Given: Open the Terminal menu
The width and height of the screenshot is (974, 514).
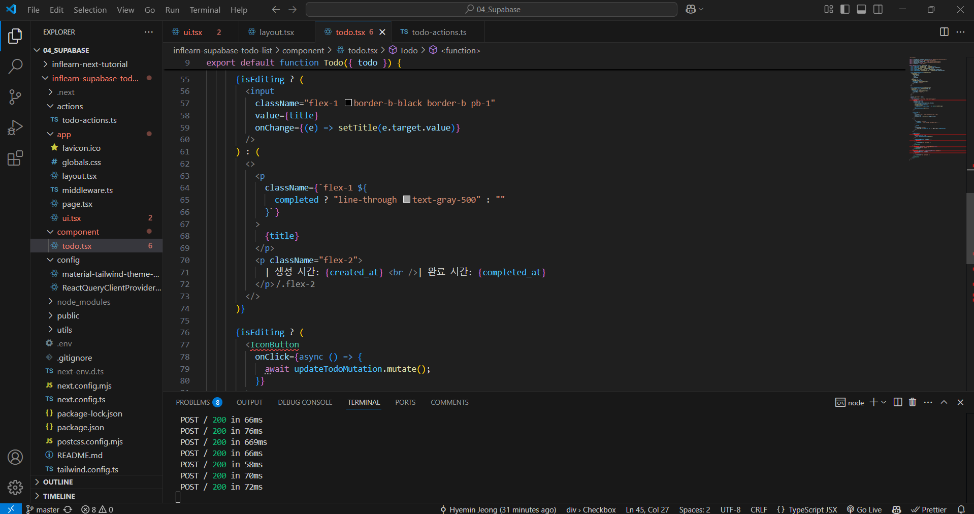Looking at the screenshot, I should pos(205,10).
